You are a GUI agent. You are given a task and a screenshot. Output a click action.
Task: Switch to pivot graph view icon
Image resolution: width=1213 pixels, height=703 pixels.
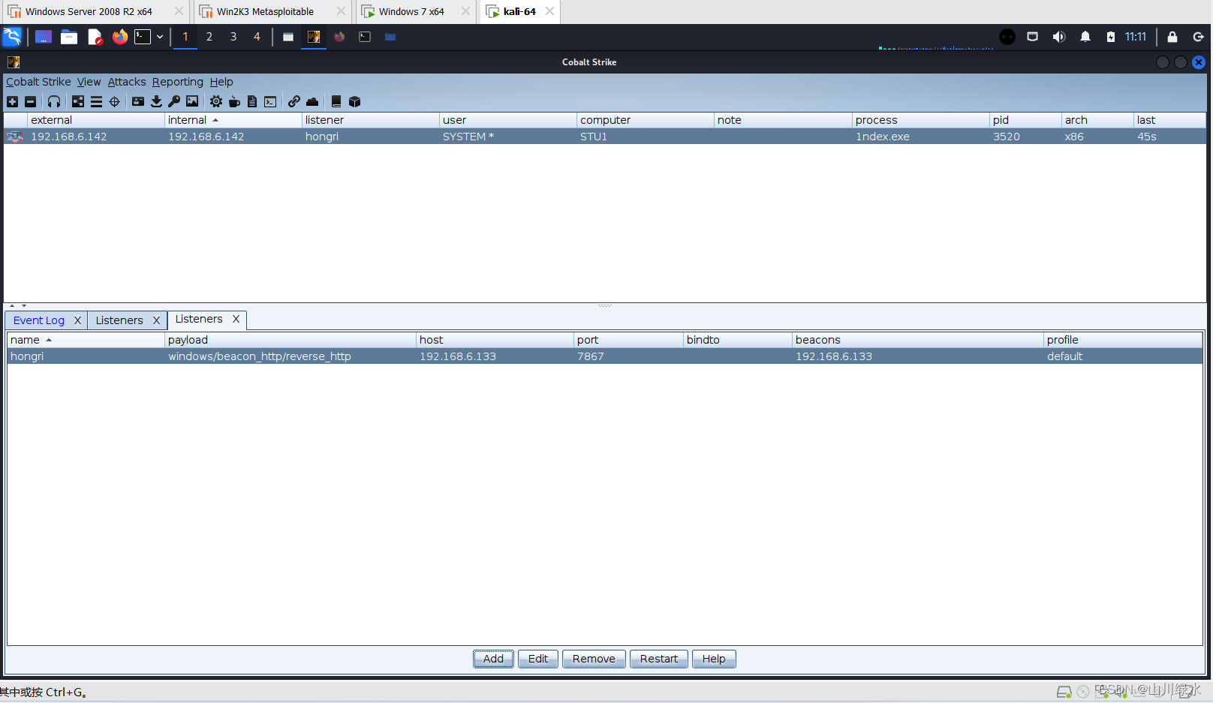[78, 102]
